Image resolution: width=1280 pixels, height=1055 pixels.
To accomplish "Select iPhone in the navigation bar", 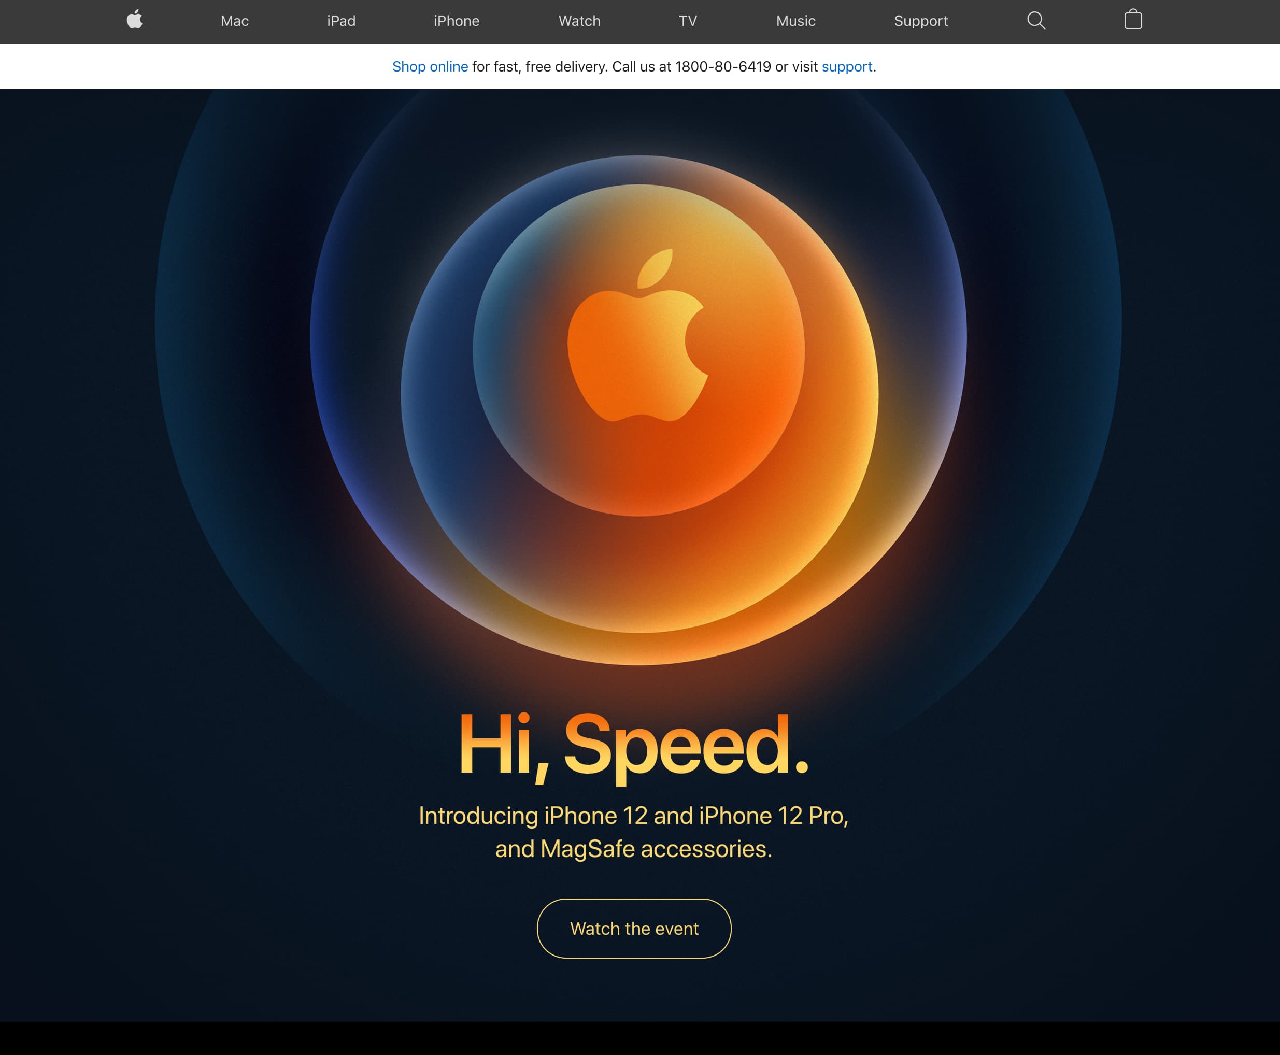I will [457, 21].
